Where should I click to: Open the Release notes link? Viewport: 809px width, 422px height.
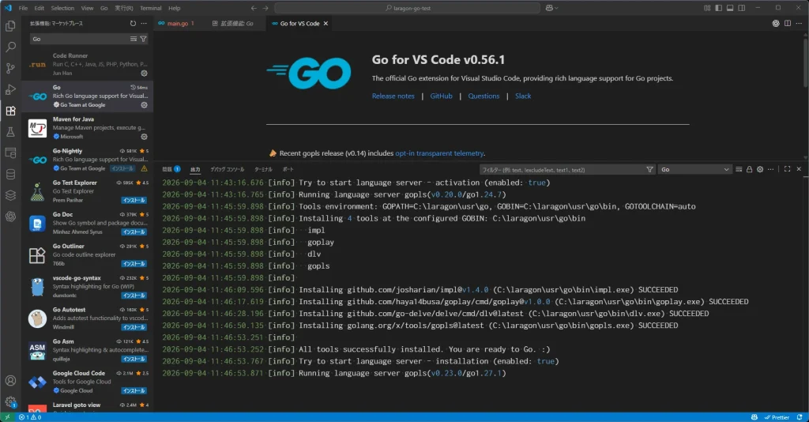click(x=393, y=96)
